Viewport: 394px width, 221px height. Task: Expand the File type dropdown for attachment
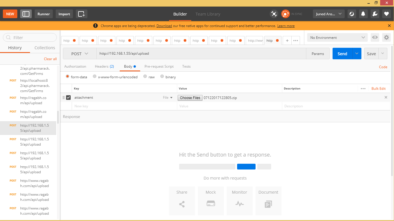(168, 98)
